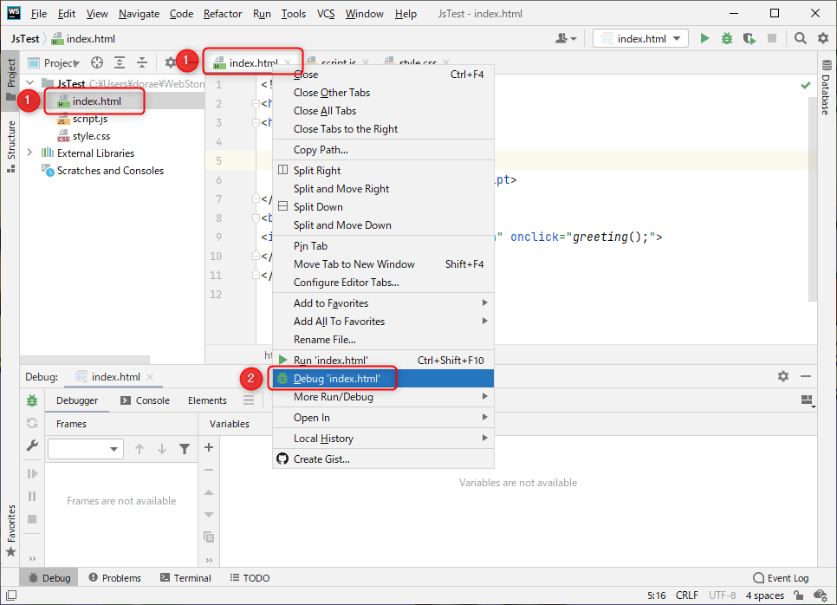Screen dimensions: 837x605
Task: Expand More Run/Debug submenu
Action: [383, 397]
